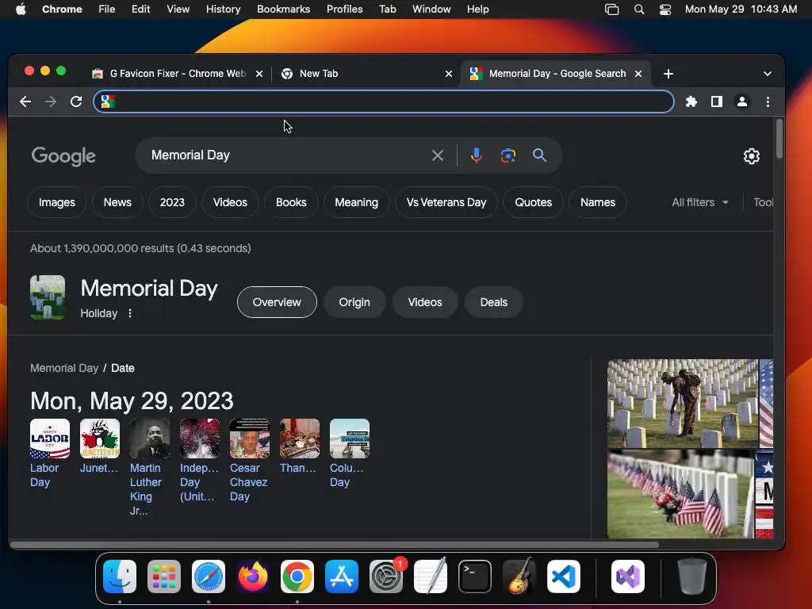The image size is (812, 609).
Task: Open a new tab with plus button
Action: (668, 74)
